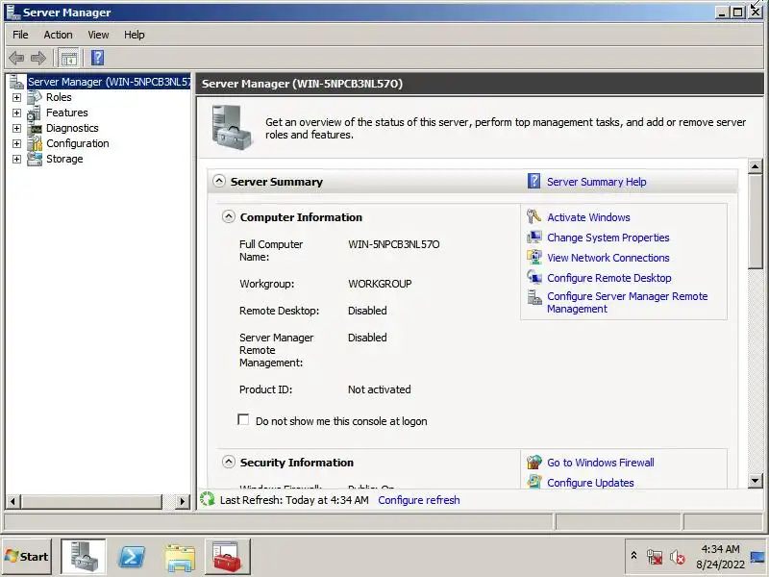Click the network status tray icon
This screenshot has width=769, height=577.
(x=655, y=557)
